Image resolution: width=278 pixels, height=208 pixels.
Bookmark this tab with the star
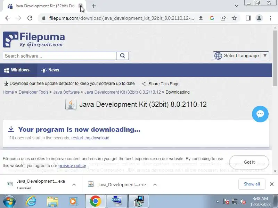[234, 18]
